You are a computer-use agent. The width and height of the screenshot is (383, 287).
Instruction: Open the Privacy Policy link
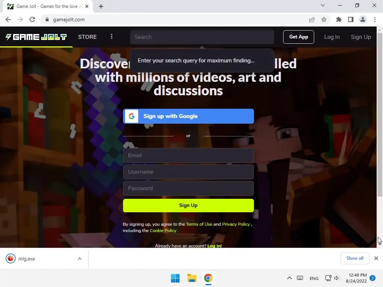tap(236, 224)
